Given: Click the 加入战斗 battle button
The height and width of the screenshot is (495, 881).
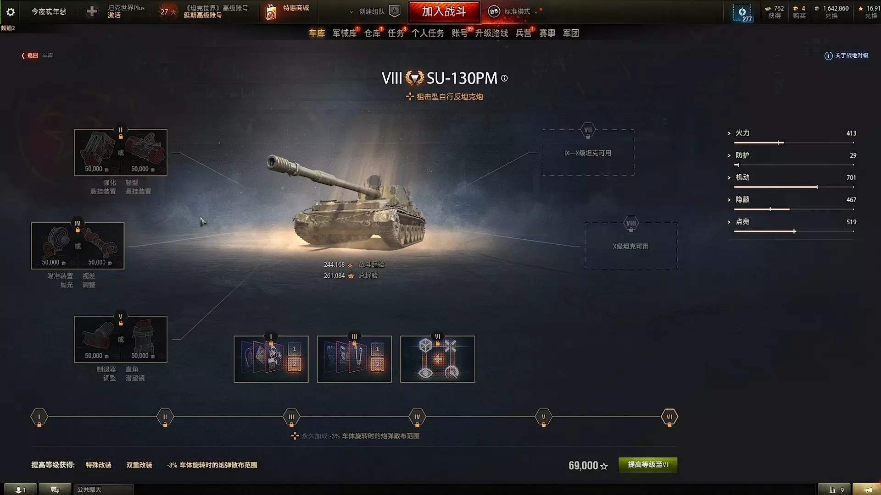Looking at the screenshot, I should (444, 11).
